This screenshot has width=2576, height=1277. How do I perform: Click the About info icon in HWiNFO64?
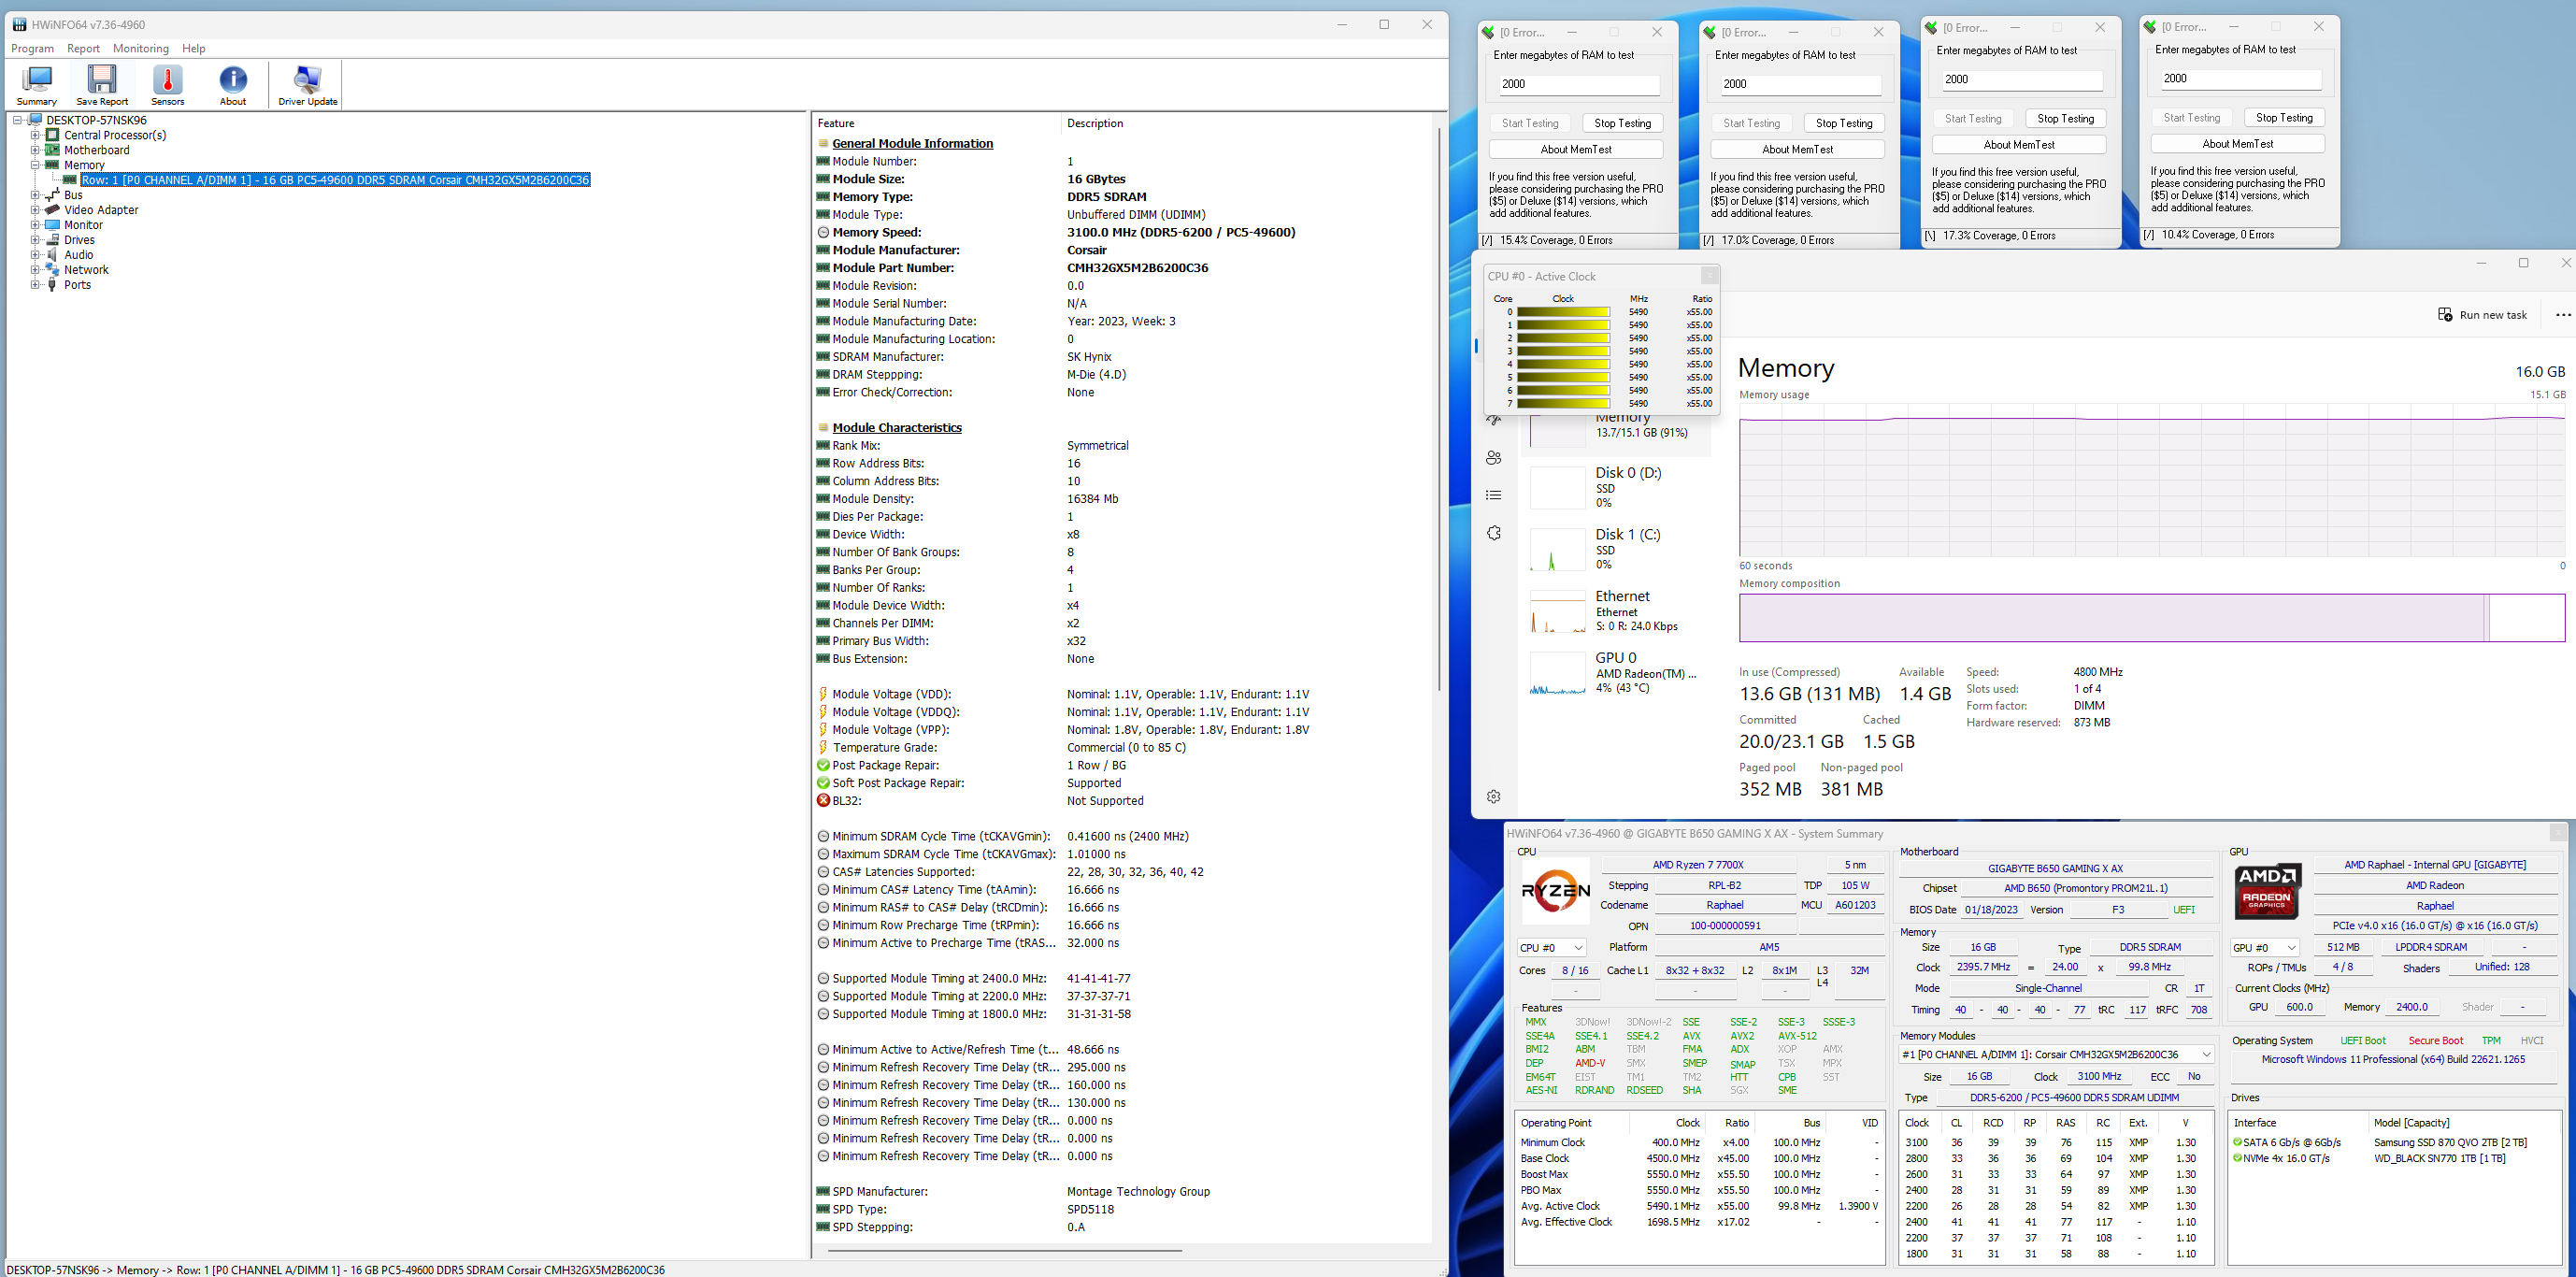[233, 85]
